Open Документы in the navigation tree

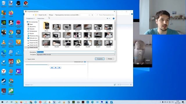point(32,27)
